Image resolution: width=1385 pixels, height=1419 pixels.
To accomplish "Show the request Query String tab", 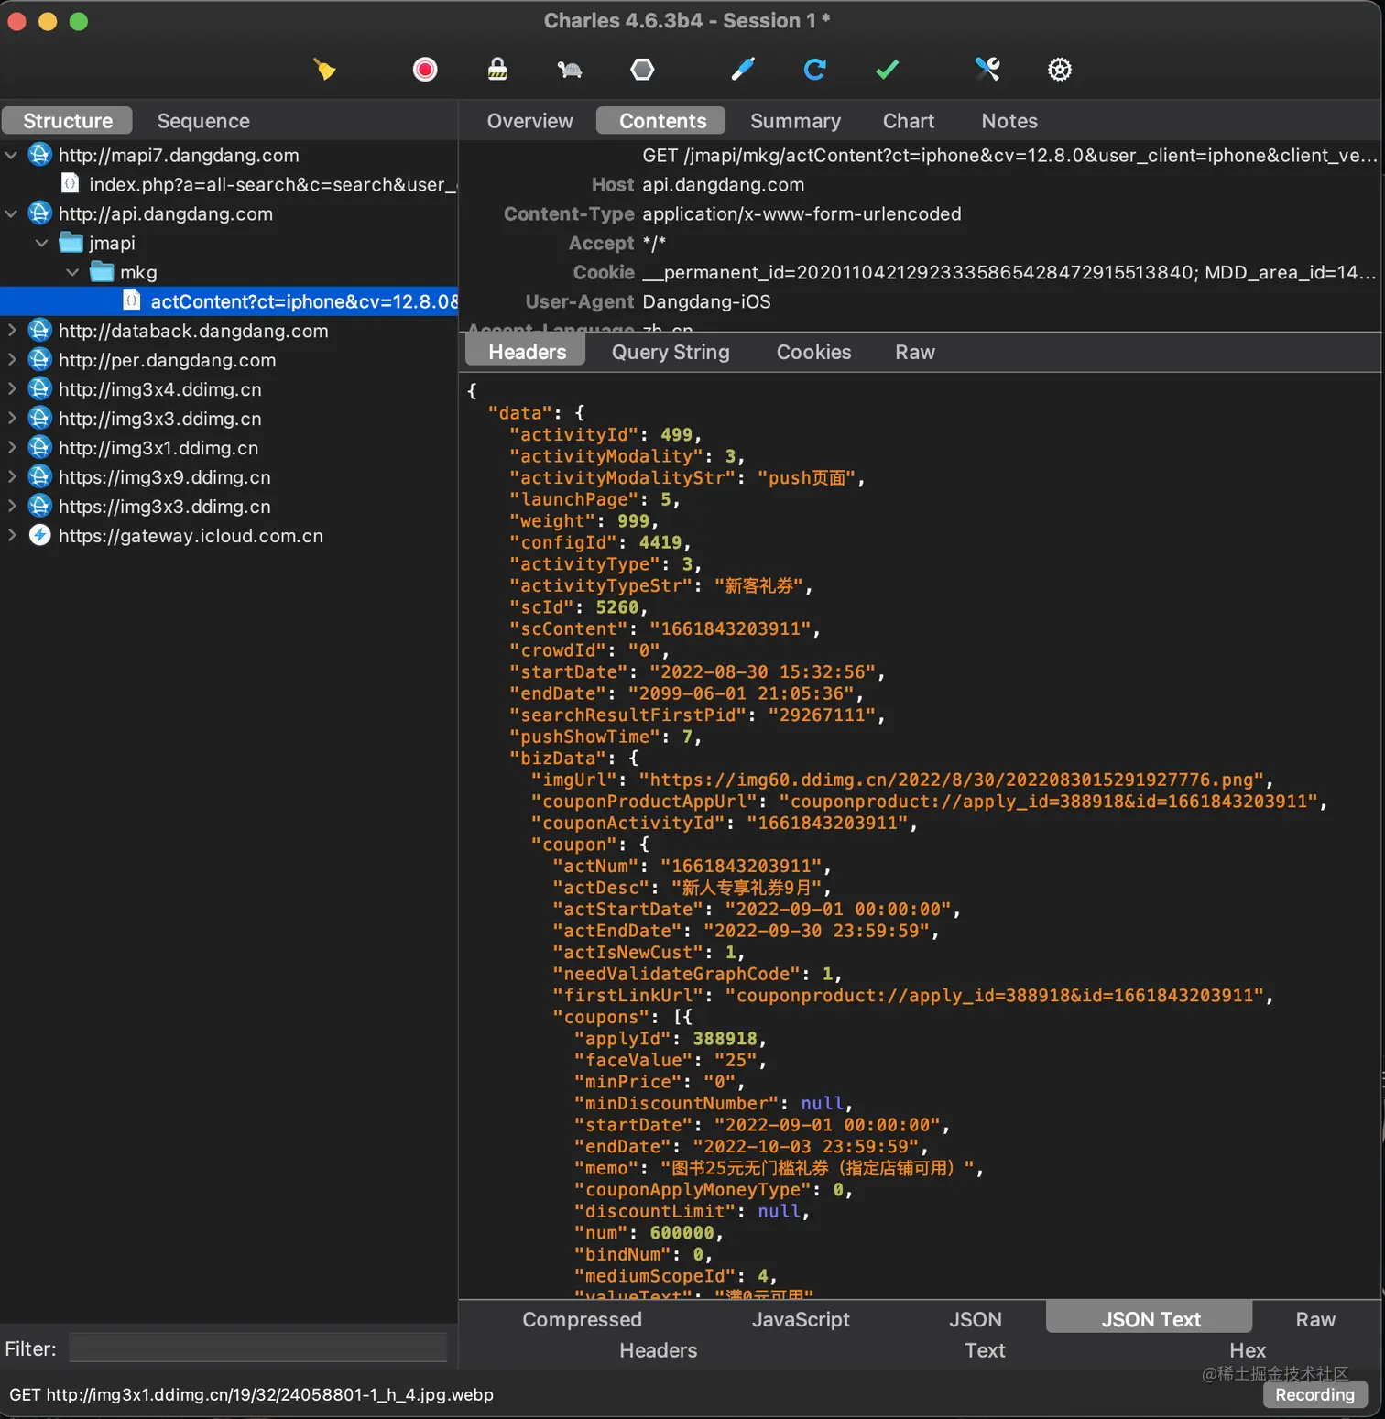I will [671, 353].
